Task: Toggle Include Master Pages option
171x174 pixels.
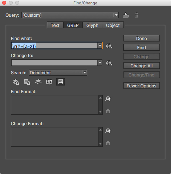Action: [49, 82]
